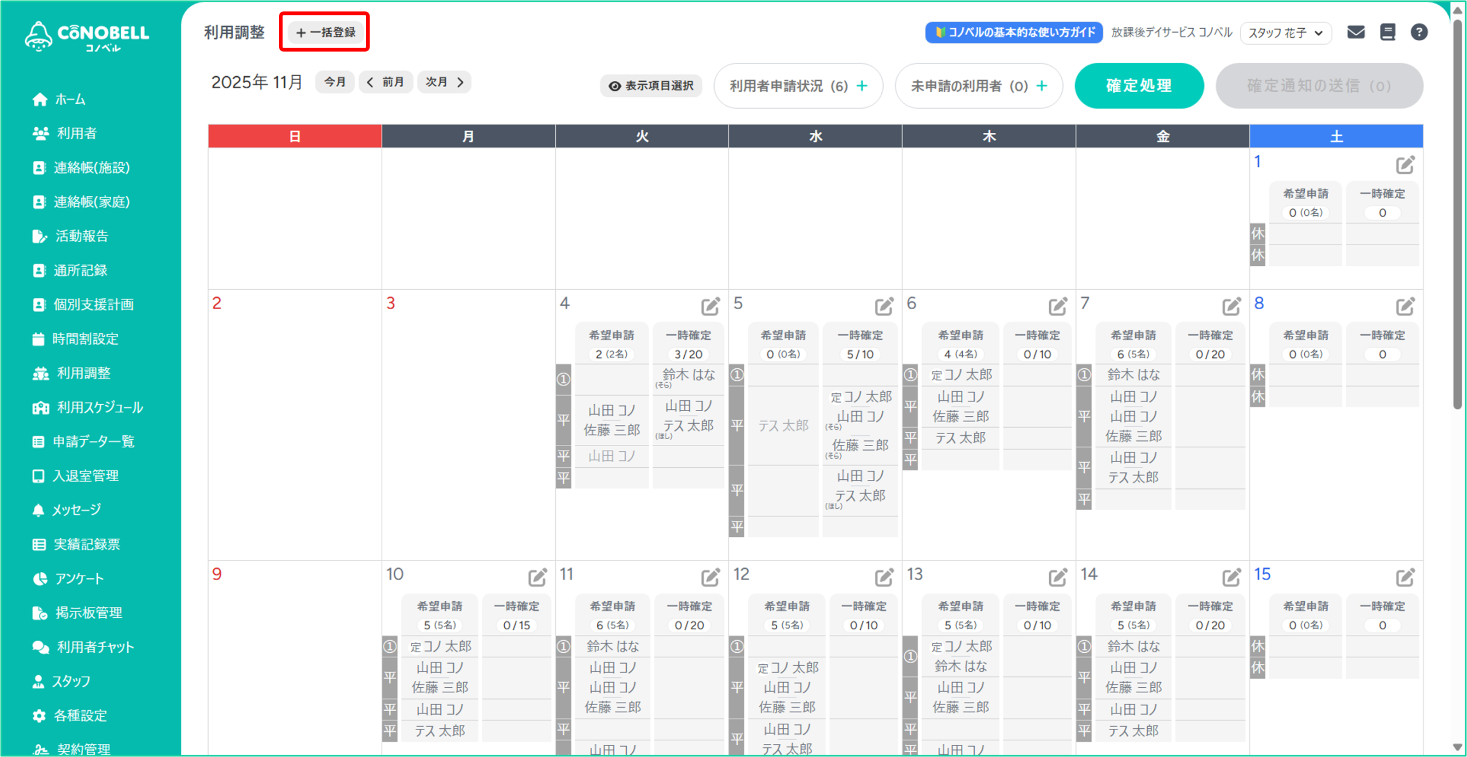Screen dimensions: 1467x757
Task: Click the 確定処理 button
Action: tap(1139, 86)
